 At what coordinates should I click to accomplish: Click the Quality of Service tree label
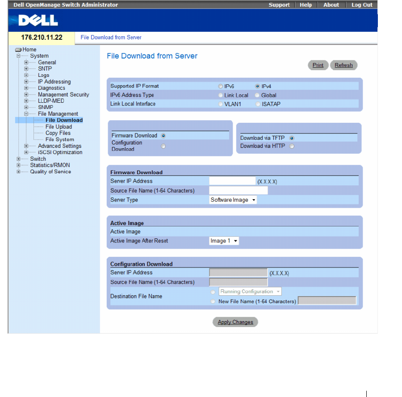pos(50,172)
